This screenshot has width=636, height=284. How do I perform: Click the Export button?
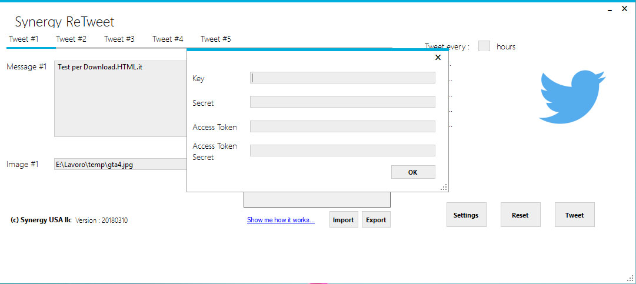pos(376,219)
